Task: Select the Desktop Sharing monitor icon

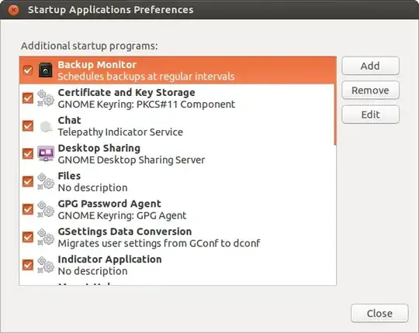Action: click(x=46, y=153)
